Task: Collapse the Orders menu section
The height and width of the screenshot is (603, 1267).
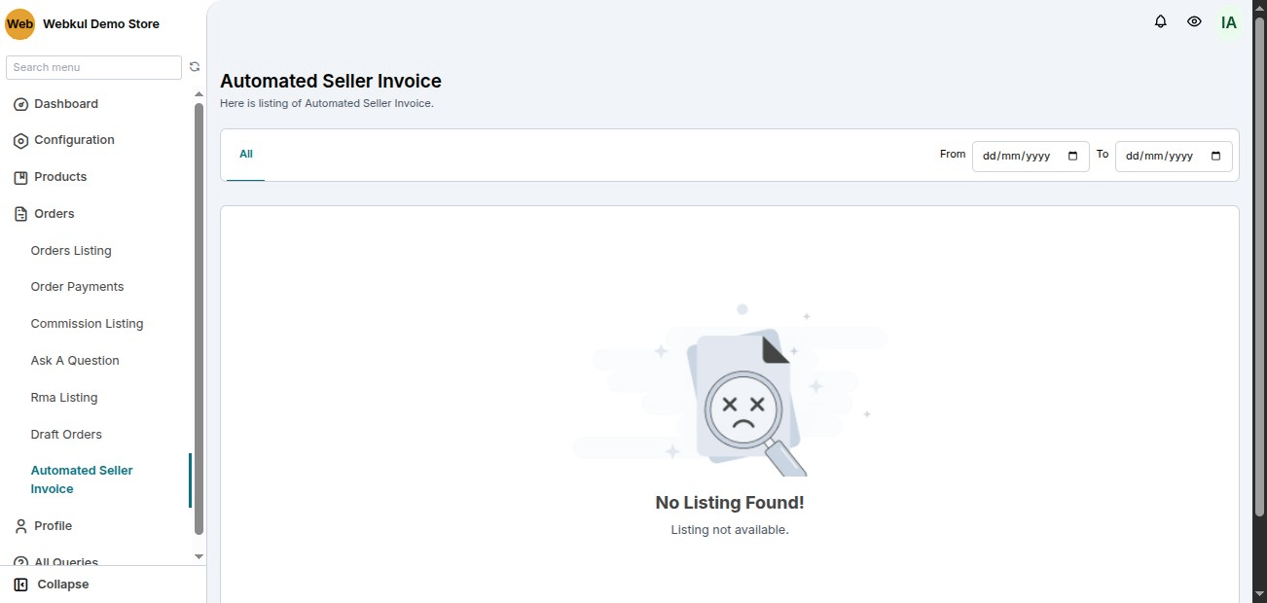Action: 54,214
